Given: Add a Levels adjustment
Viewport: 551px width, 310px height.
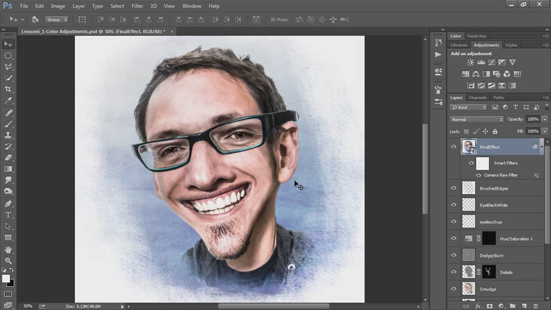Looking at the screenshot, I should (481, 62).
